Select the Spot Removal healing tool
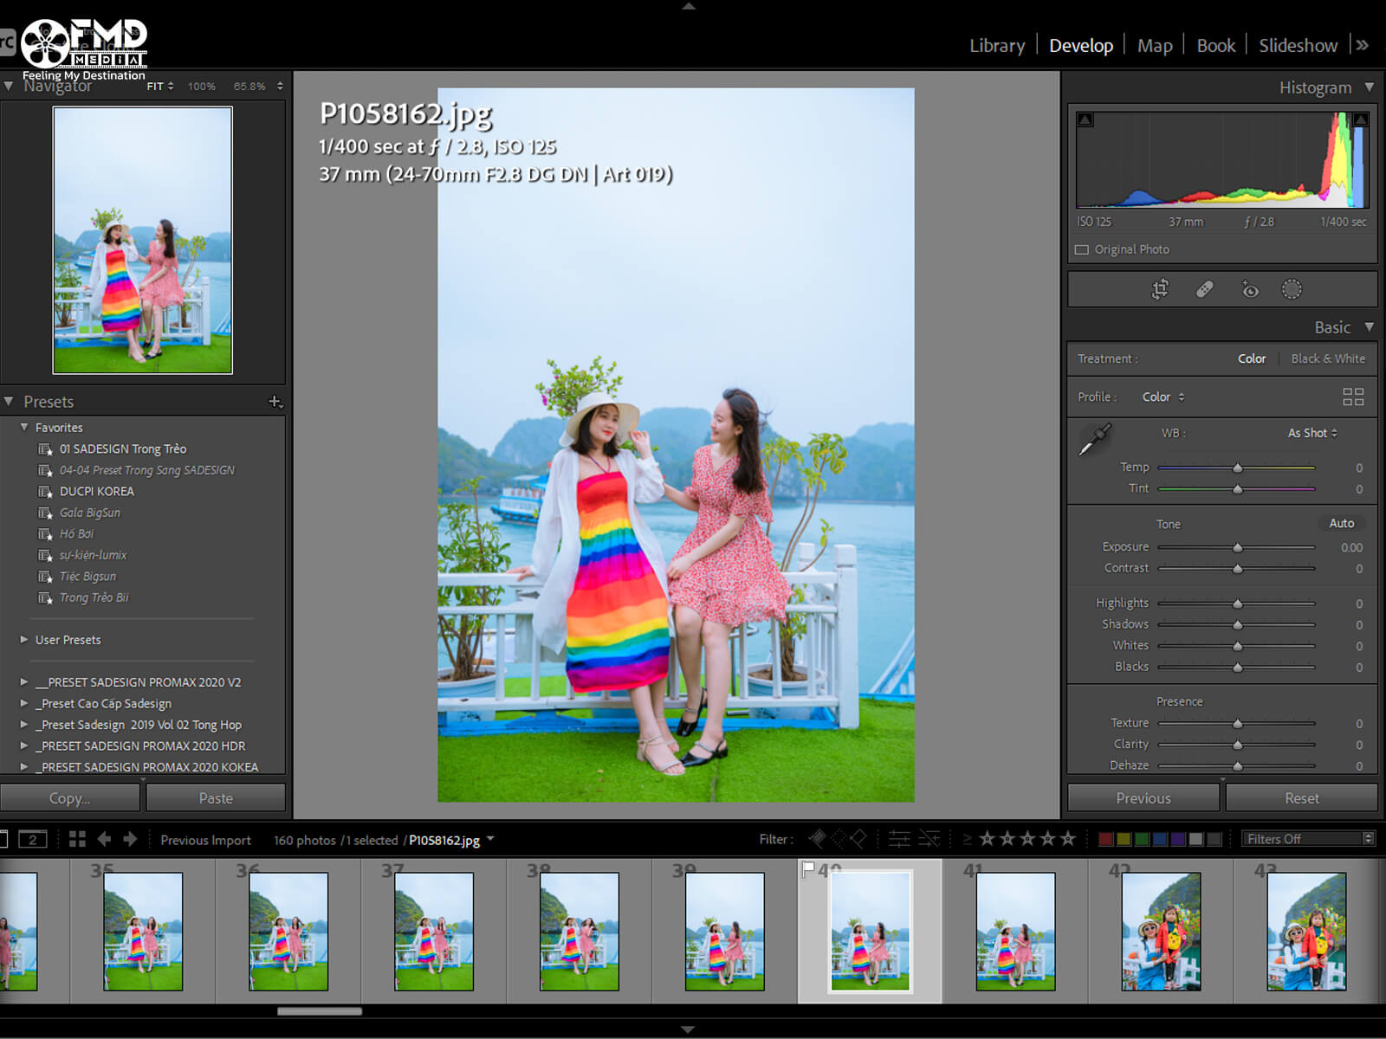This screenshot has width=1386, height=1039. [1204, 289]
